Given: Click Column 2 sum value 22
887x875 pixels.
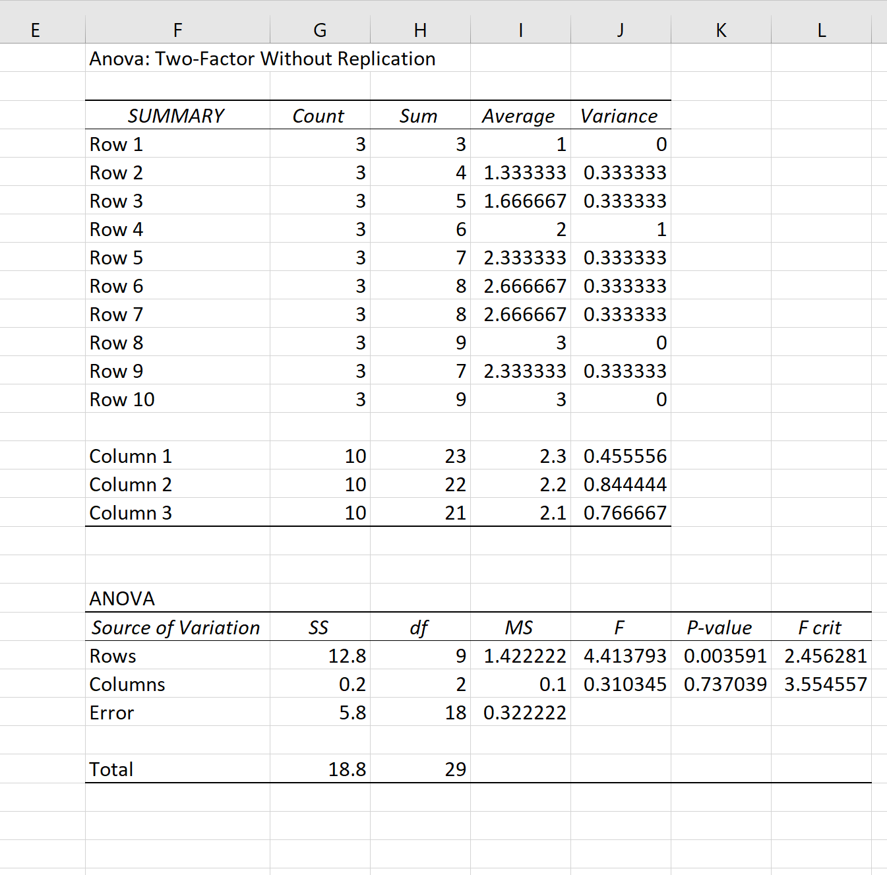Looking at the screenshot, I should coord(420,484).
